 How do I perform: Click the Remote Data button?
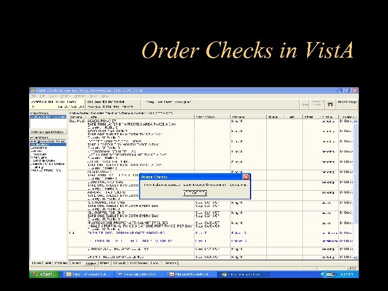click(x=317, y=104)
